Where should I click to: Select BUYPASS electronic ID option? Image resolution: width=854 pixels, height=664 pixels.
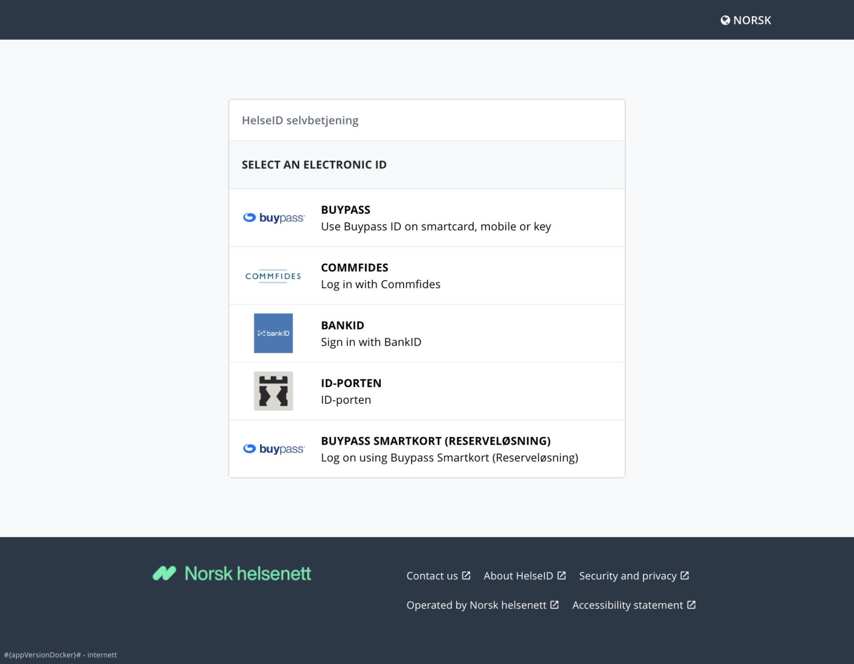(427, 218)
